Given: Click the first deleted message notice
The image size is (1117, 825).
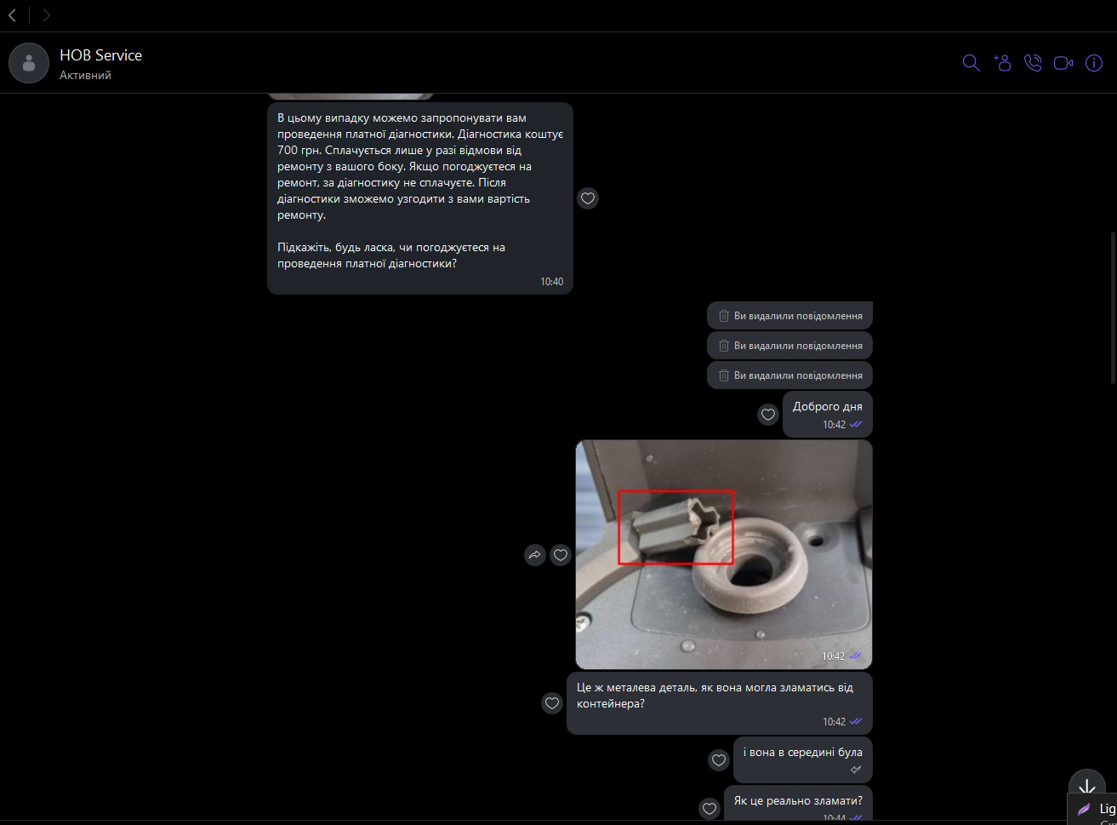Looking at the screenshot, I should point(789,316).
